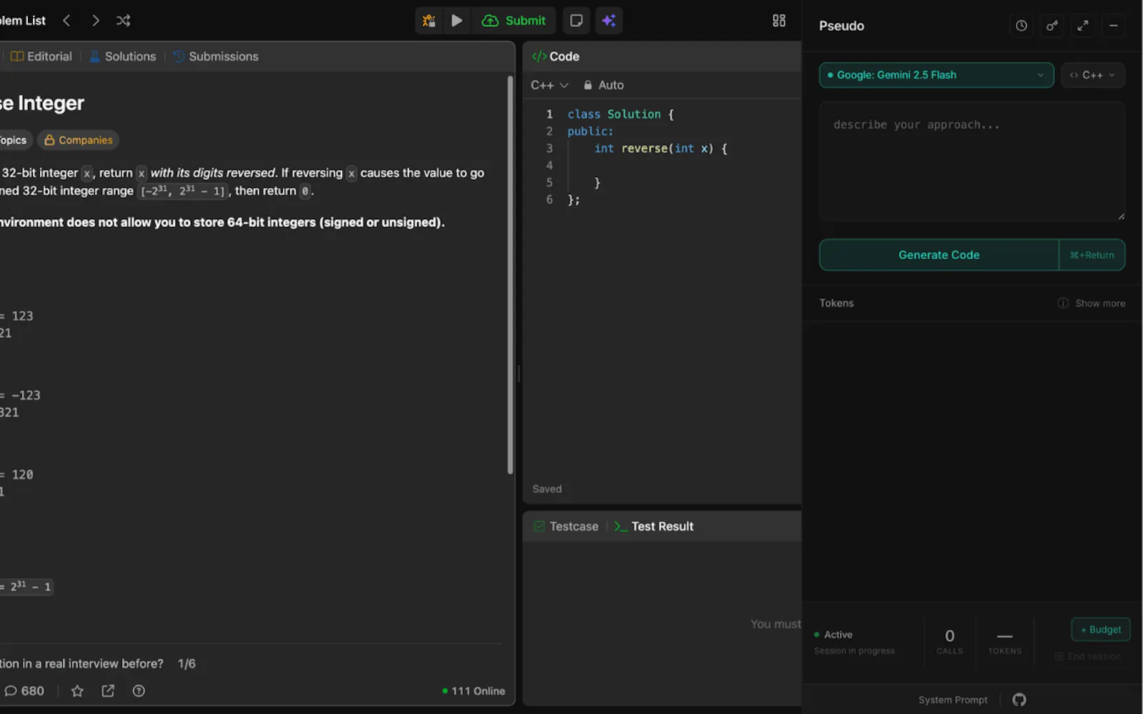Click the 0 CALLS counter
This screenshot has width=1143, height=714.
pyautogui.click(x=949, y=641)
